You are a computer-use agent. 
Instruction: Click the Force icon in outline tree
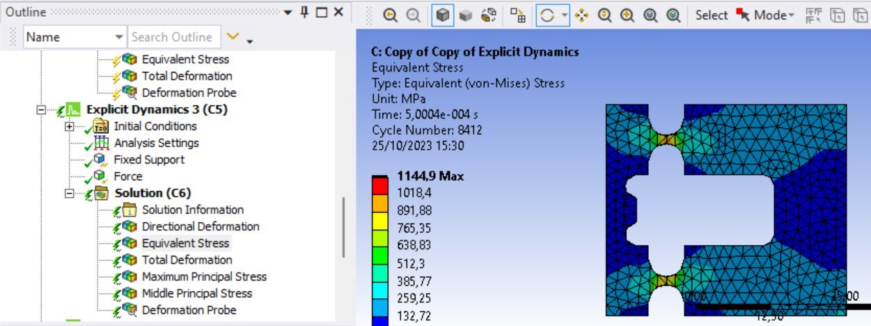102,177
